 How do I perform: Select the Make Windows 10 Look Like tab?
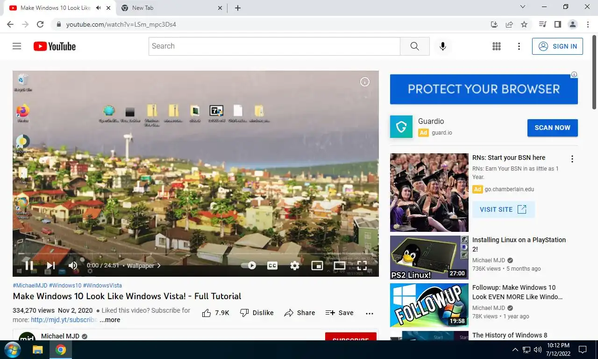[x=56, y=8]
